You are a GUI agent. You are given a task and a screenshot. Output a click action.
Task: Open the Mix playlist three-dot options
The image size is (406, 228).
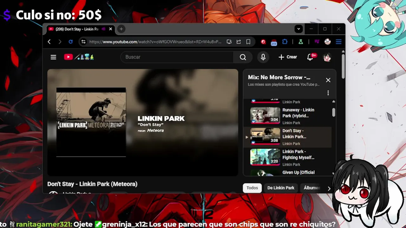coord(328,93)
